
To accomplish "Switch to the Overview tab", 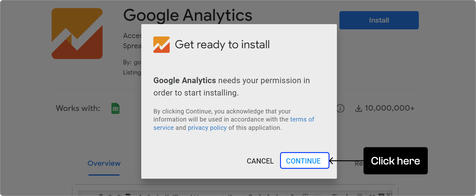I will point(104,163).
